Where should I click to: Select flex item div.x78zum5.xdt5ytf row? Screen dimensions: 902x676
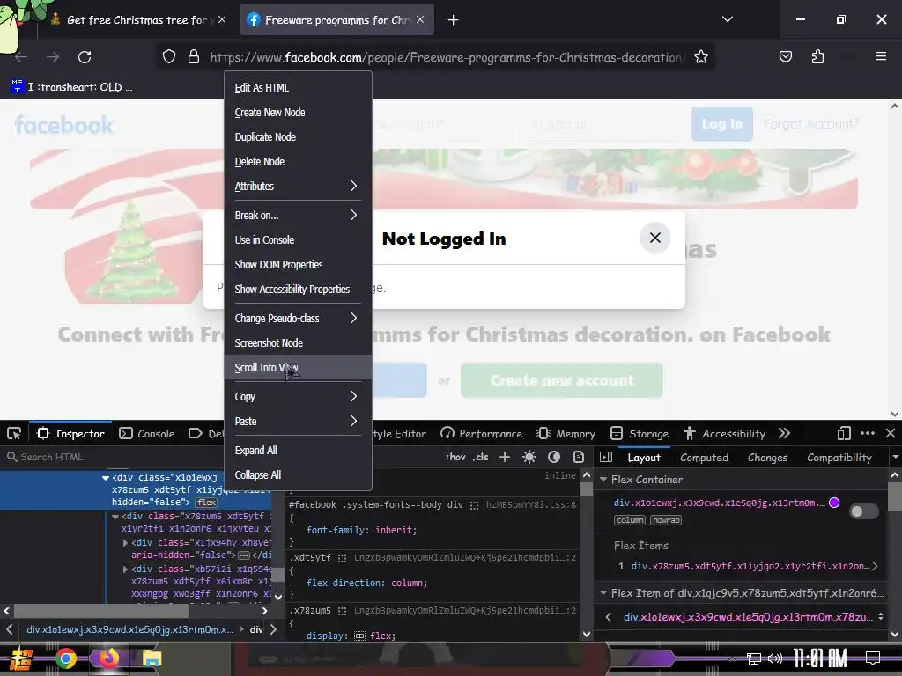tap(747, 566)
